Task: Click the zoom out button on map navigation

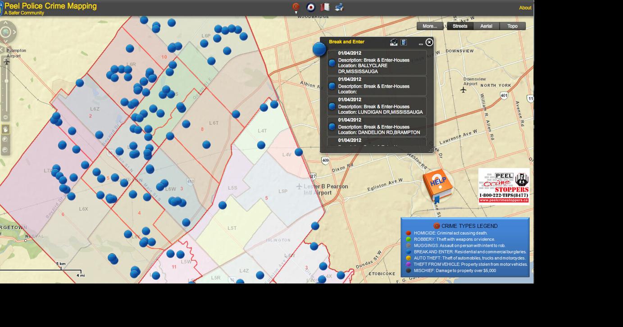Action: 6,116
